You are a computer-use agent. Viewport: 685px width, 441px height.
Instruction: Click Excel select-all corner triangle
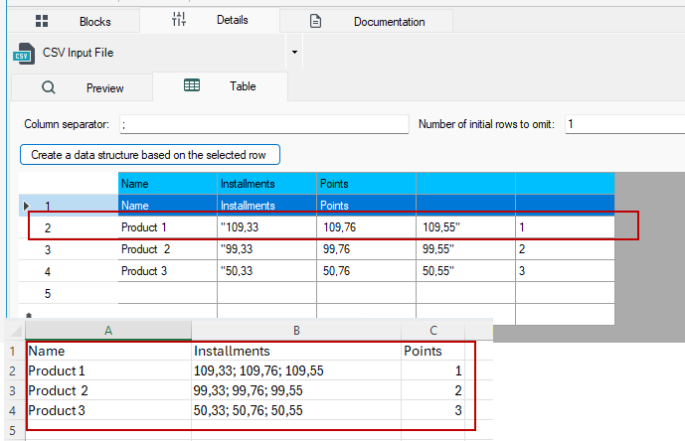(16, 331)
